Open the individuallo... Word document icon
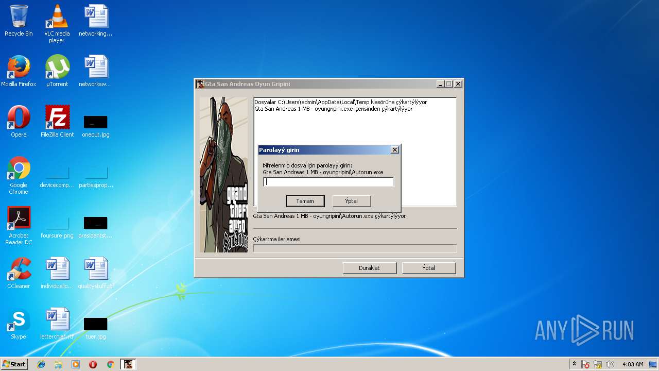 (x=57, y=273)
